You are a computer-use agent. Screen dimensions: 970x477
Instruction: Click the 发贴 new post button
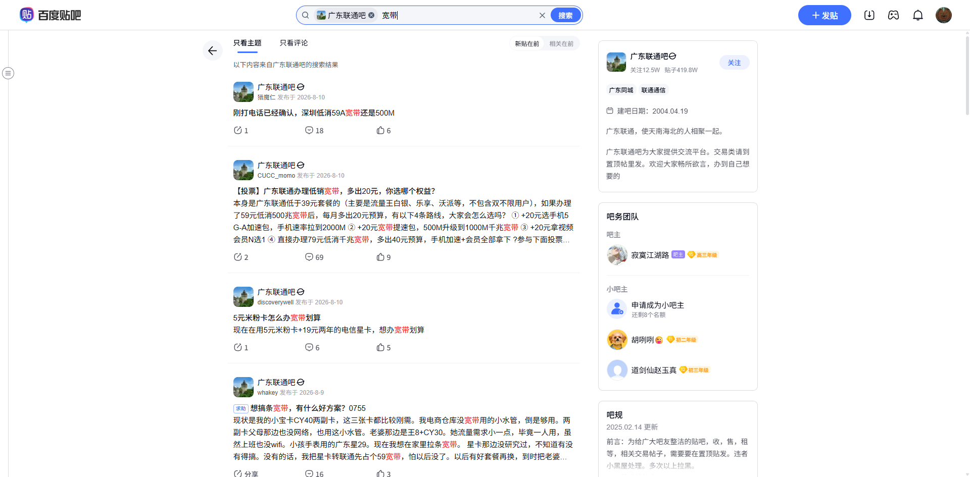825,15
